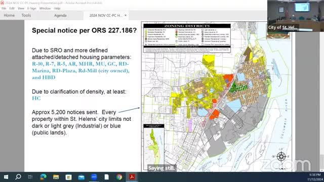
Task: Open the Edit menu
Action: pyautogui.click(x=12, y=9)
